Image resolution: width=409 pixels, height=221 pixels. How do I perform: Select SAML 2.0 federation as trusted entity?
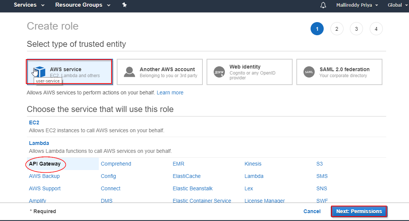click(339, 72)
